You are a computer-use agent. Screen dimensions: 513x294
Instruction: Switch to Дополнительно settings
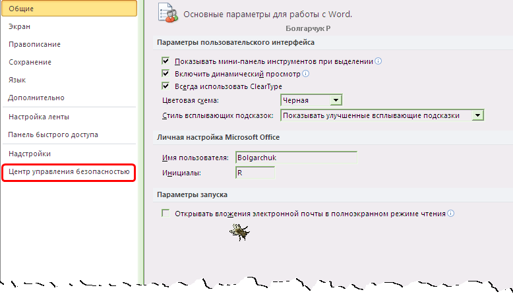tap(36, 98)
